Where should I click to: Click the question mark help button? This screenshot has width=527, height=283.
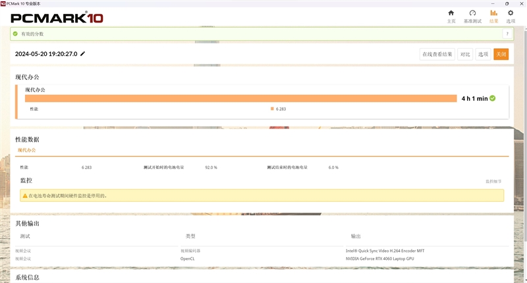click(x=507, y=34)
